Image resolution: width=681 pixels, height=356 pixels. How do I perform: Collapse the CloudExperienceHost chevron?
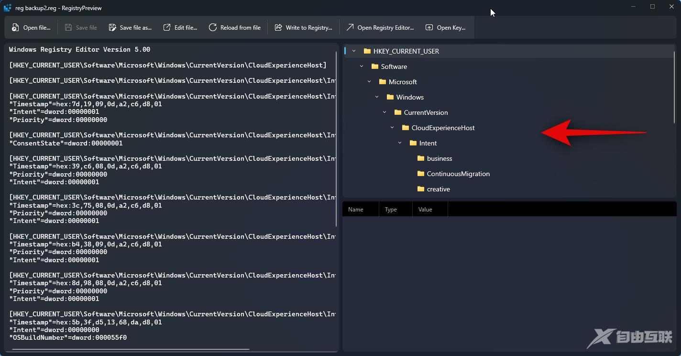[x=392, y=128]
